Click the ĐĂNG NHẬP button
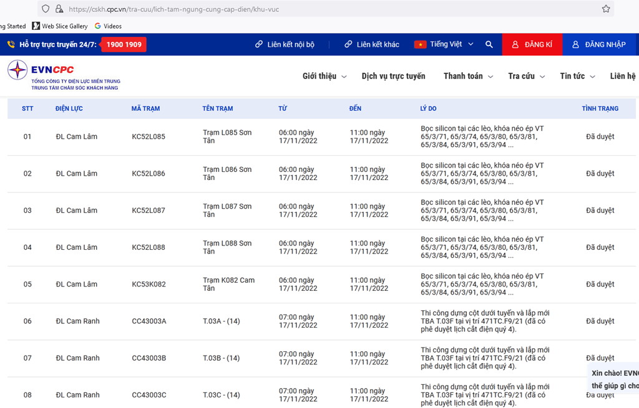 click(x=599, y=45)
